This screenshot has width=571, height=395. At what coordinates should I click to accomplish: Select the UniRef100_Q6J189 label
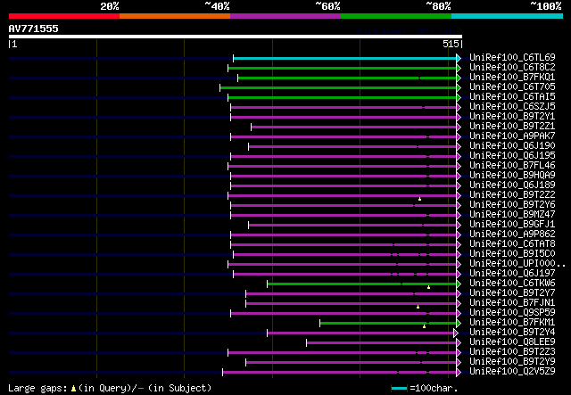[x=512, y=185]
